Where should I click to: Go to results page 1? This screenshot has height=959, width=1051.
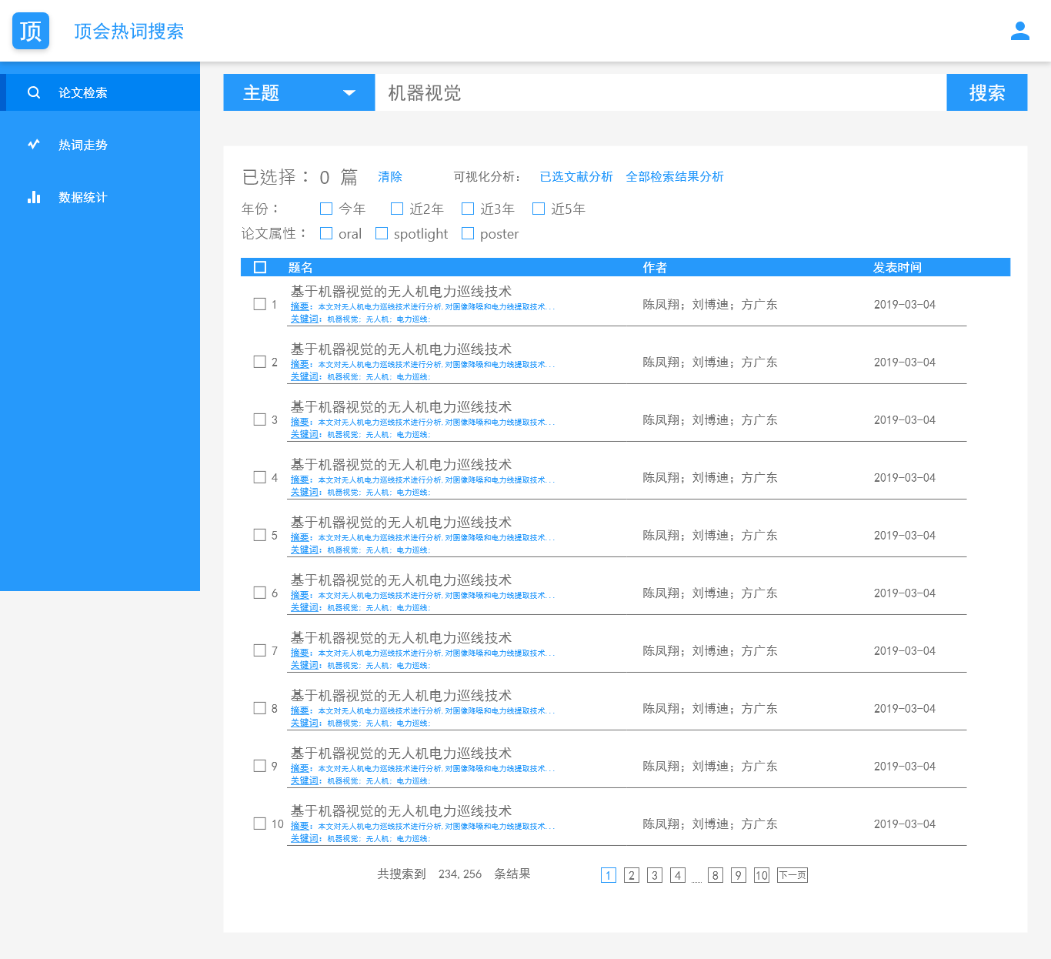[609, 875]
